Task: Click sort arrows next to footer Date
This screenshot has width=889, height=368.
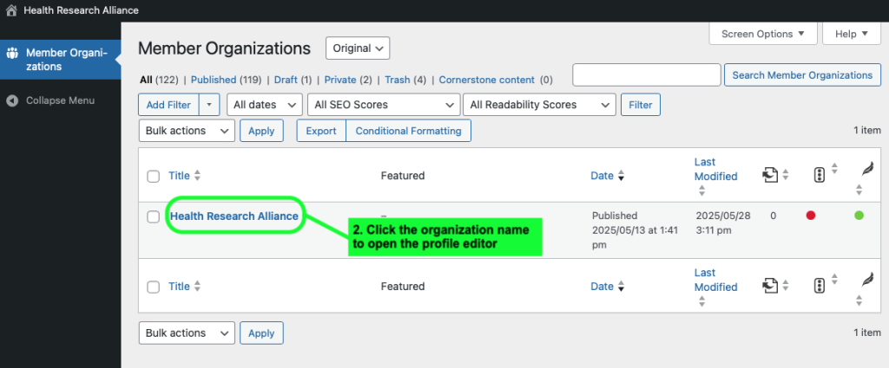Action: pos(621,287)
